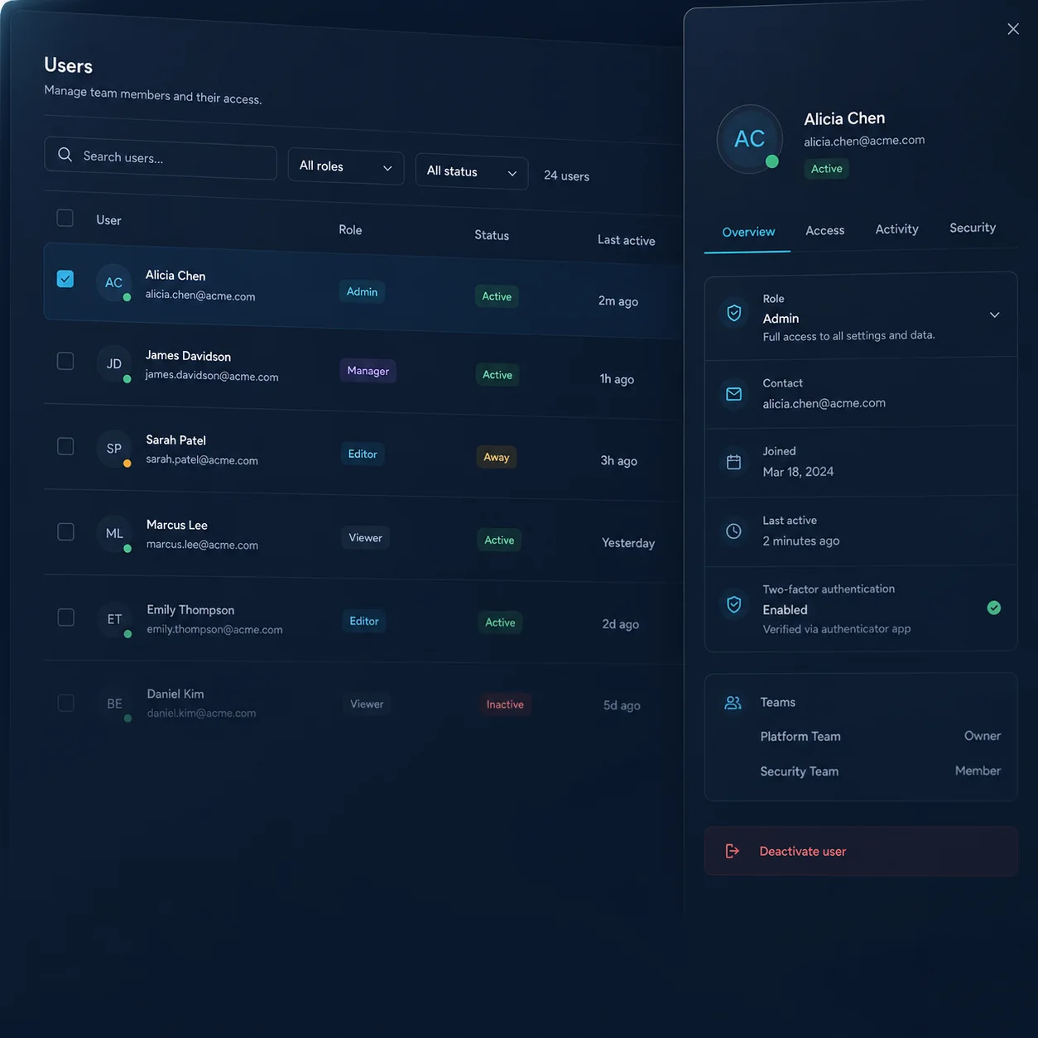Click the Admin role badge for Alicia Chen
This screenshot has height=1038, width=1038.
point(362,291)
